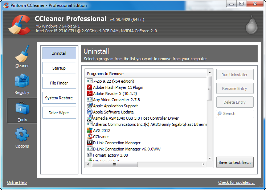Click Save to text file button
Image resolution: width=266 pixels, height=190 pixels.
(x=235, y=162)
